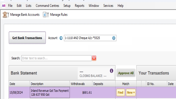Viewport: 176px width, 99px height.
Task: Open the Setup menu
Action: click(67, 5)
